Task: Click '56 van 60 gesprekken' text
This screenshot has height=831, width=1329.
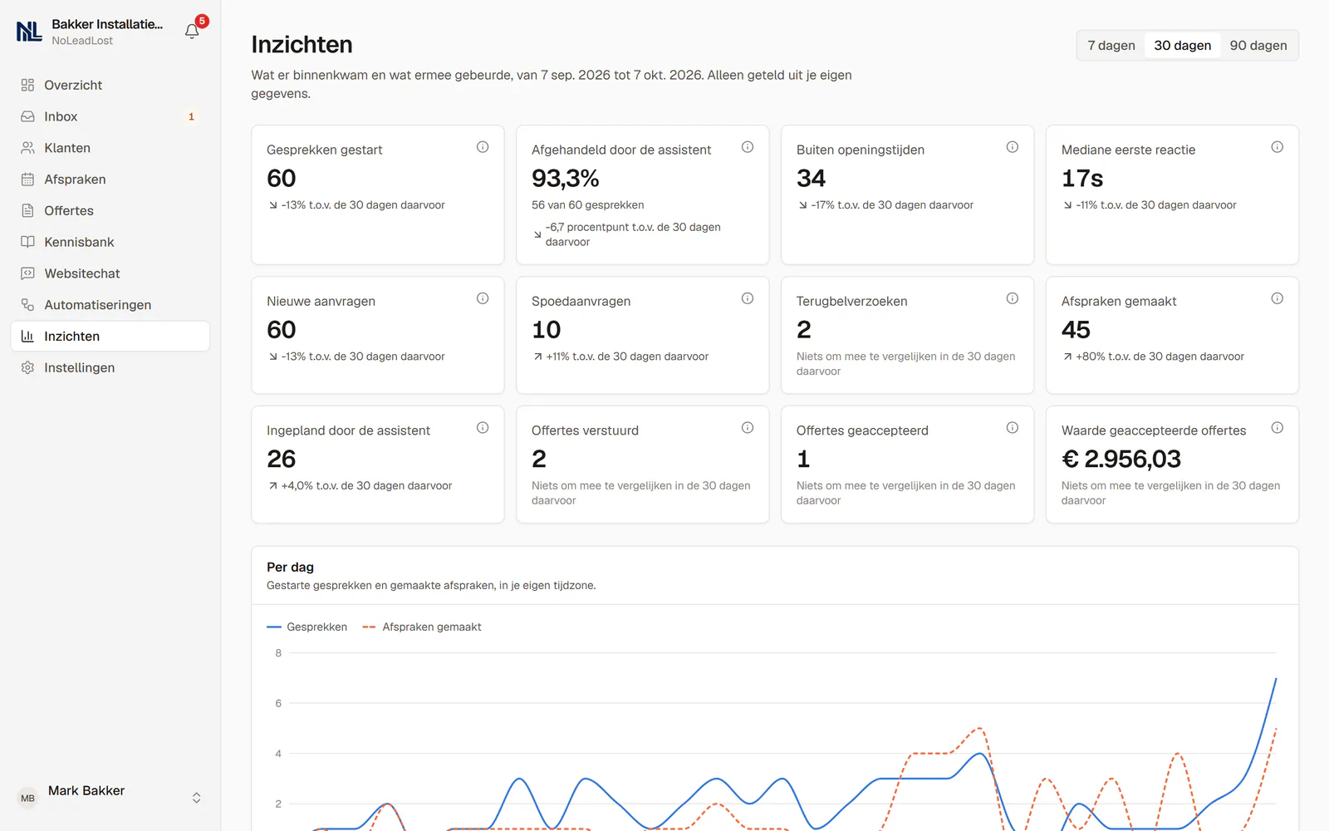Action: pyautogui.click(x=588, y=205)
